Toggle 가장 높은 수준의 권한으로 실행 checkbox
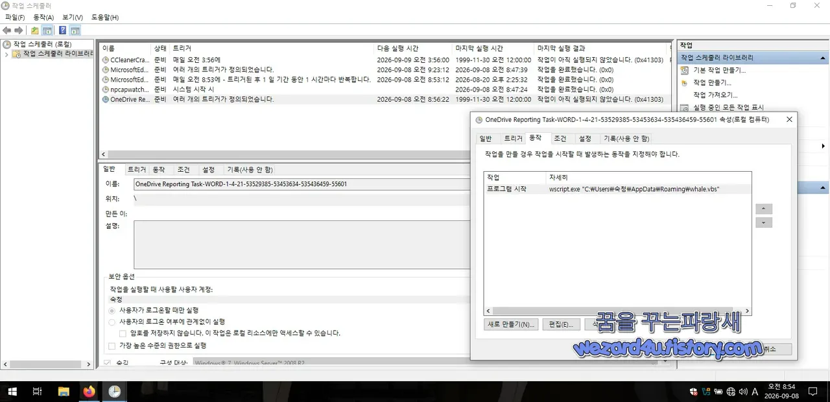This screenshot has height=402, width=830. [112, 346]
